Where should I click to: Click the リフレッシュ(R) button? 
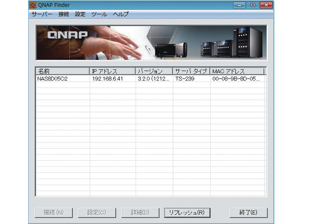[187, 213]
